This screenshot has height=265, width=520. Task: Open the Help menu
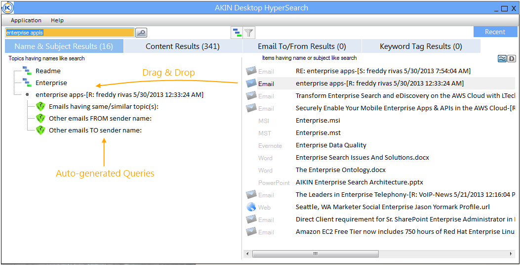[57, 20]
